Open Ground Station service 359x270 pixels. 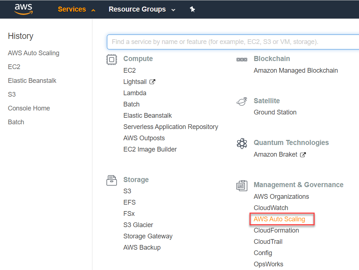pos(275,112)
